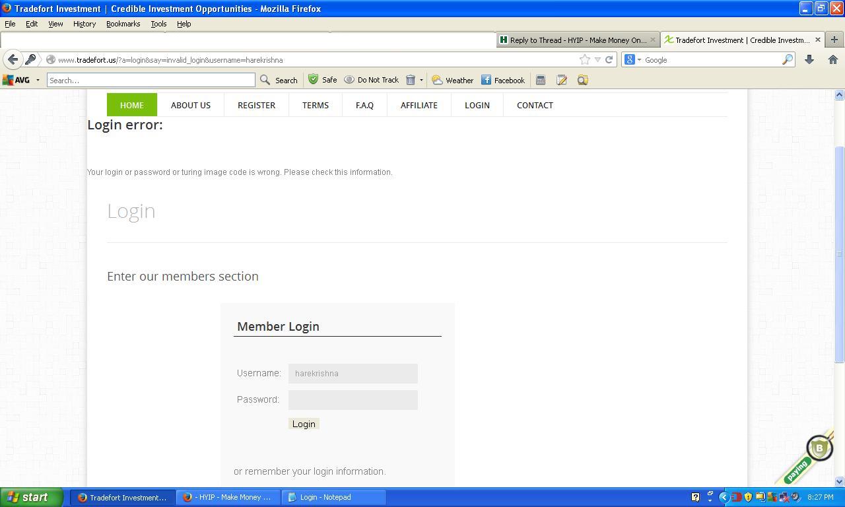Viewport: 845px width, 507px height.
Task: Click the Password input field
Action: pyautogui.click(x=353, y=400)
